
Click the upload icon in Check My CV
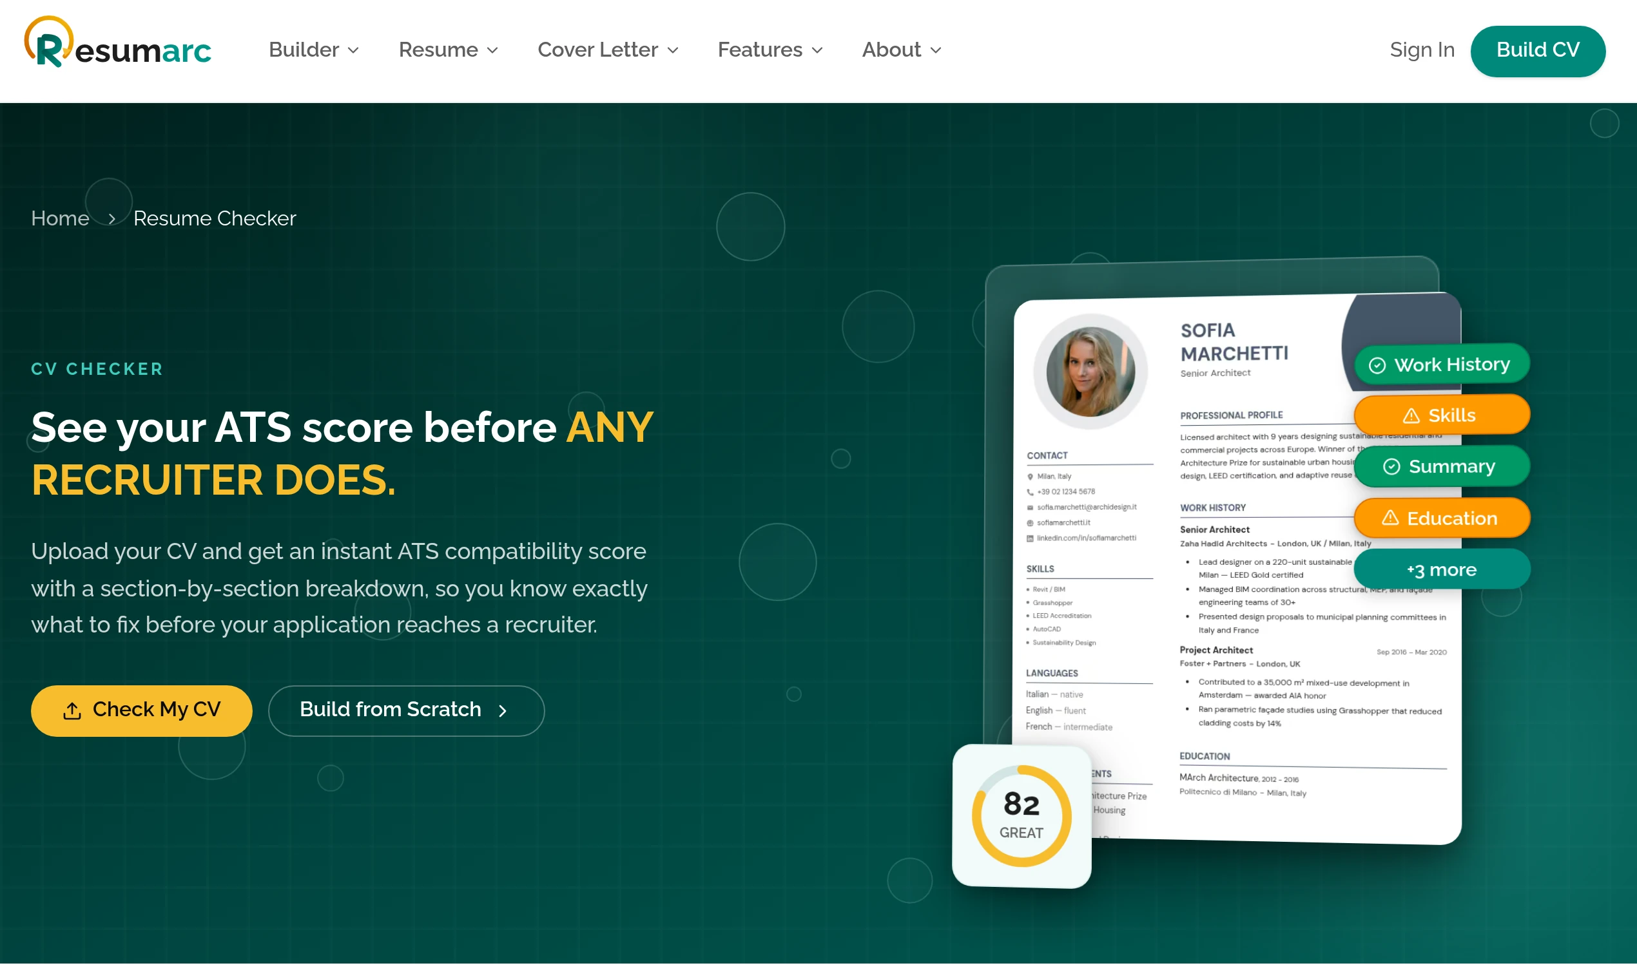pyautogui.click(x=72, y=711)
